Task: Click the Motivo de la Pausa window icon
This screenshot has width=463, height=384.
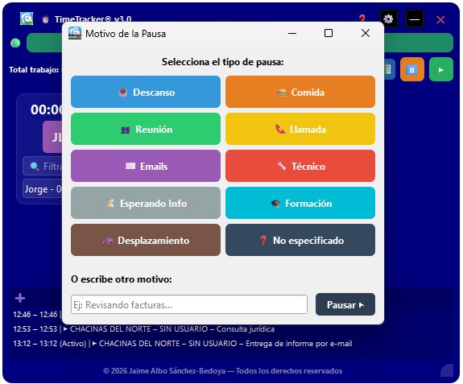Action: [x=75, y=33]
